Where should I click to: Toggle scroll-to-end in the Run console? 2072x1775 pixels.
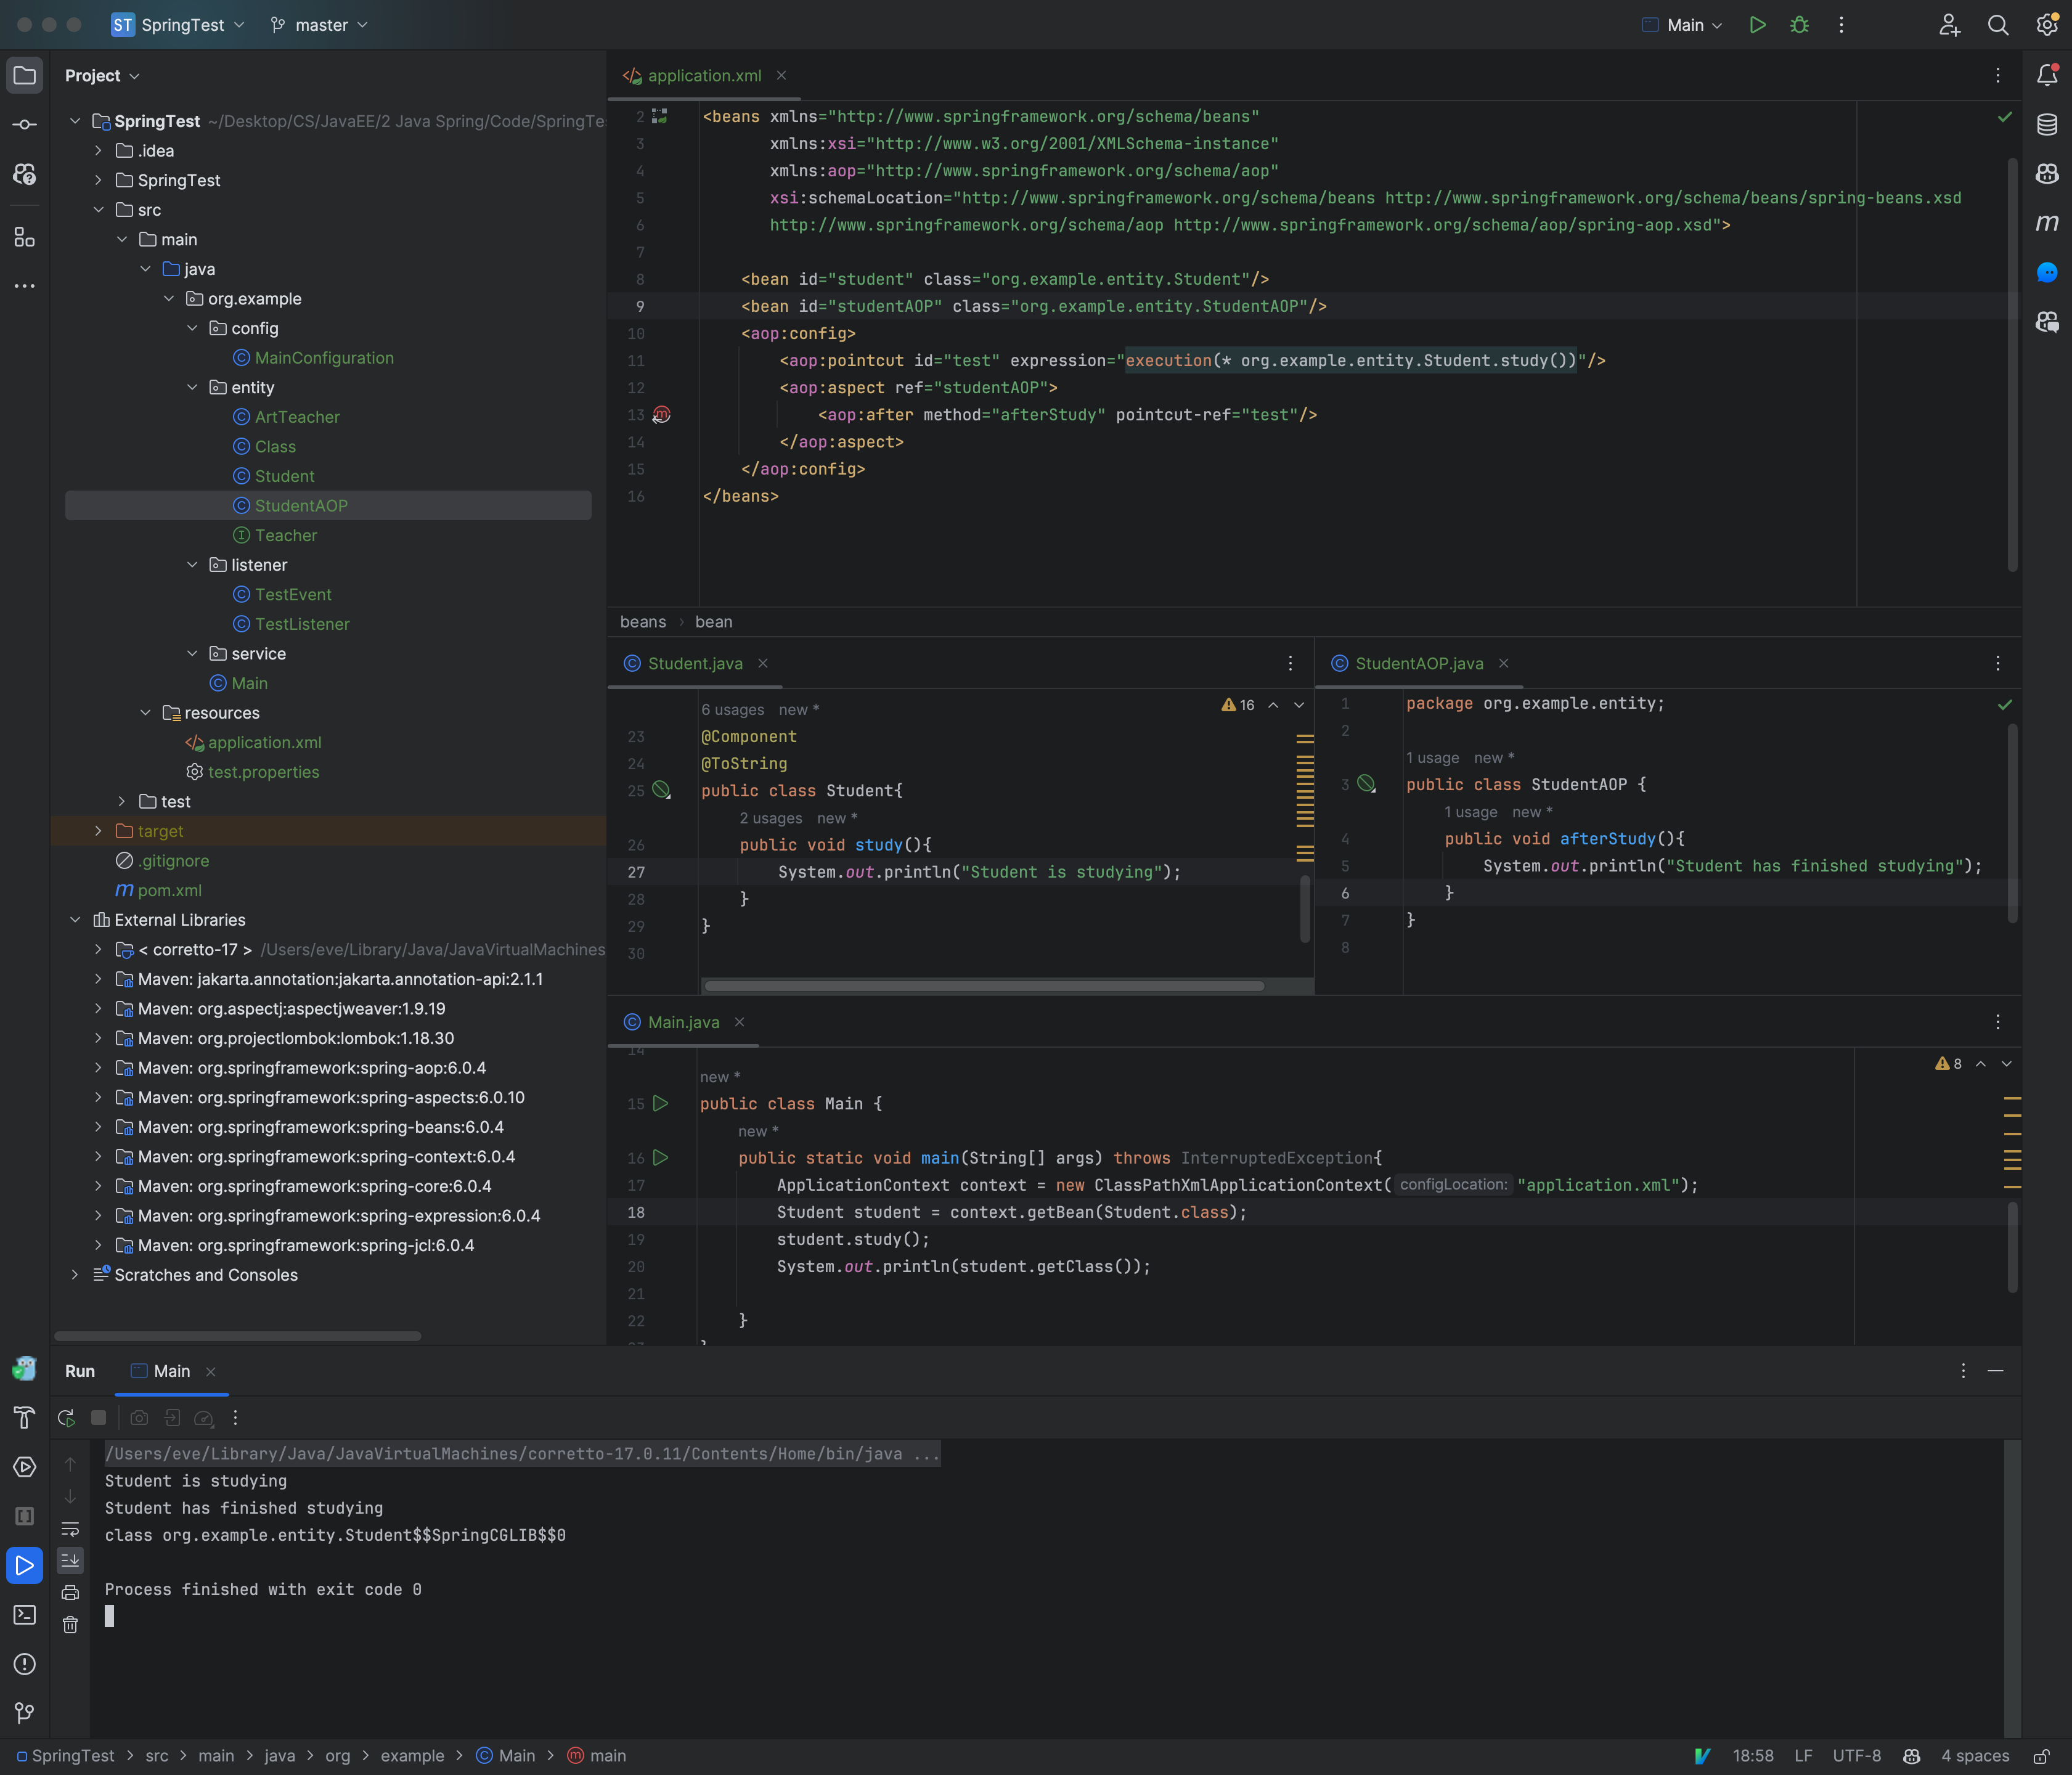click(x=70, y=1561)
